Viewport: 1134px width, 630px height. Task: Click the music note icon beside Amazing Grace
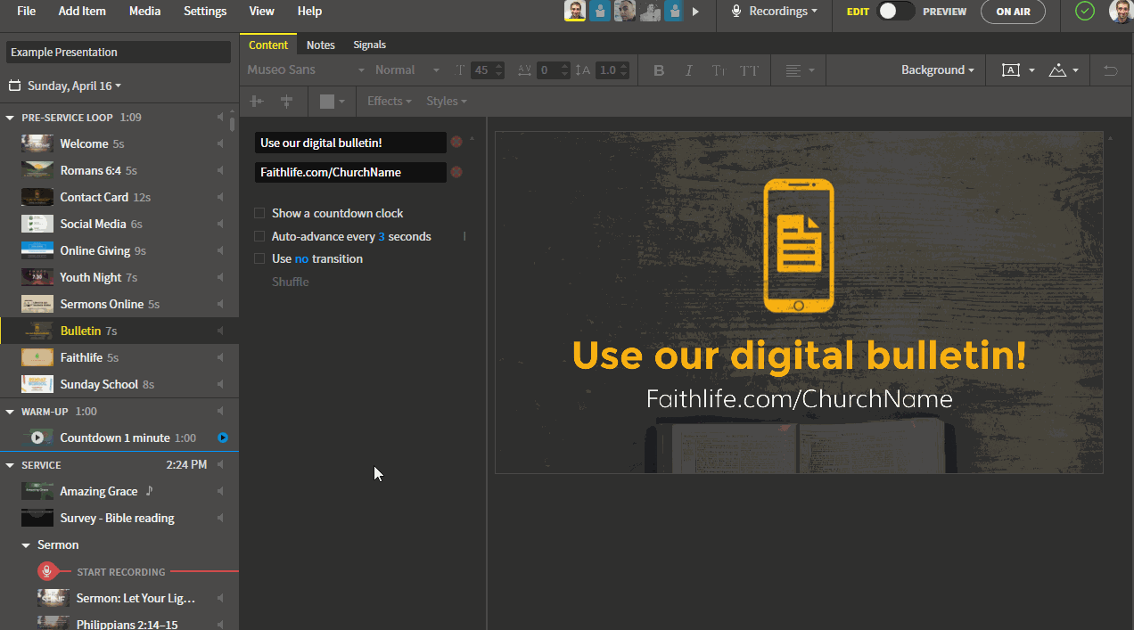(150, 491)
